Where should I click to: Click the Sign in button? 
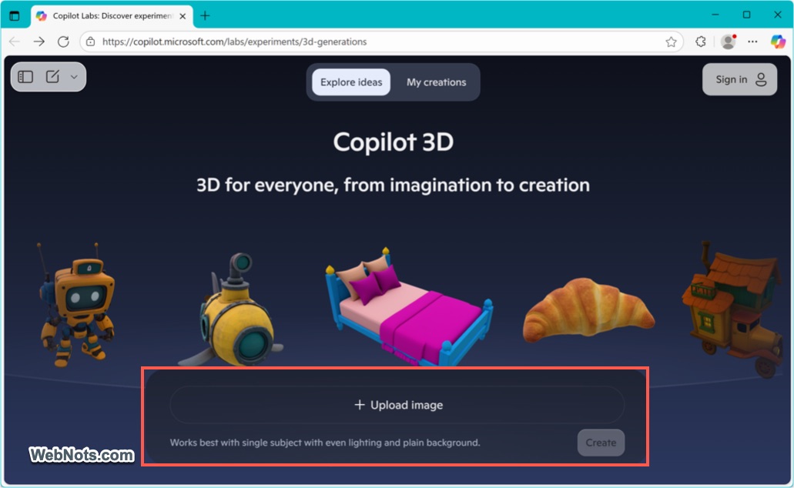tap(739, 79)
